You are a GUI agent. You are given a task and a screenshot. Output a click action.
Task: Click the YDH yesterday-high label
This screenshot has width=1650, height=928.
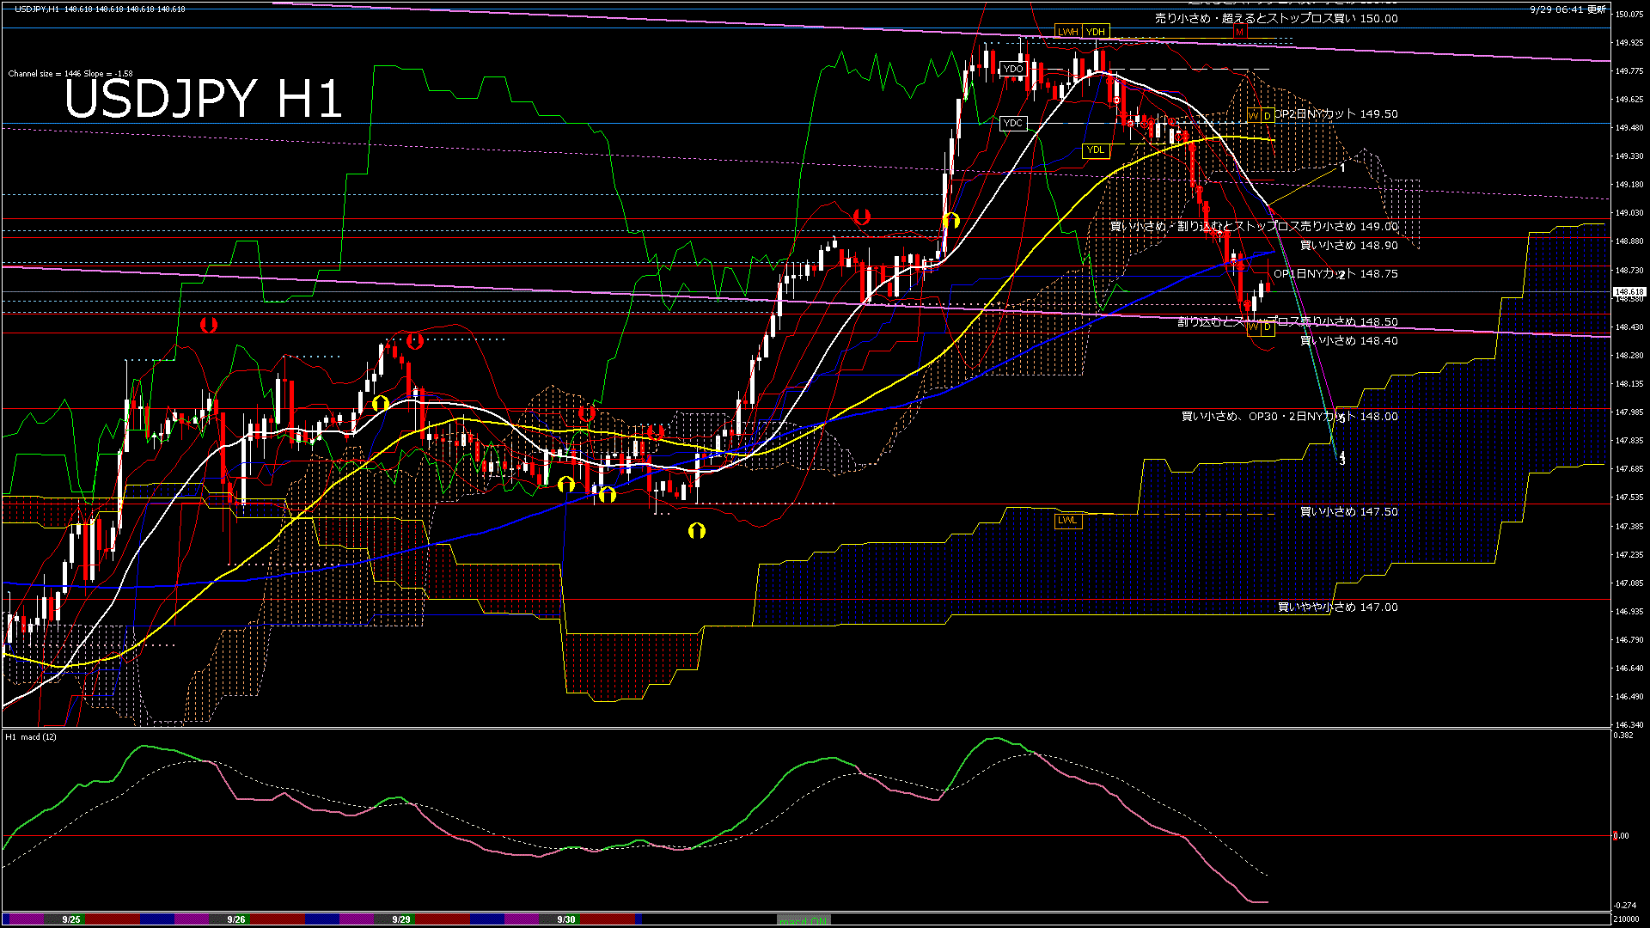1095,32
